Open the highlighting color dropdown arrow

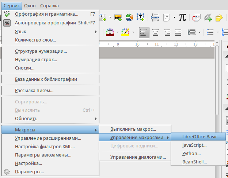click(133, 32)
